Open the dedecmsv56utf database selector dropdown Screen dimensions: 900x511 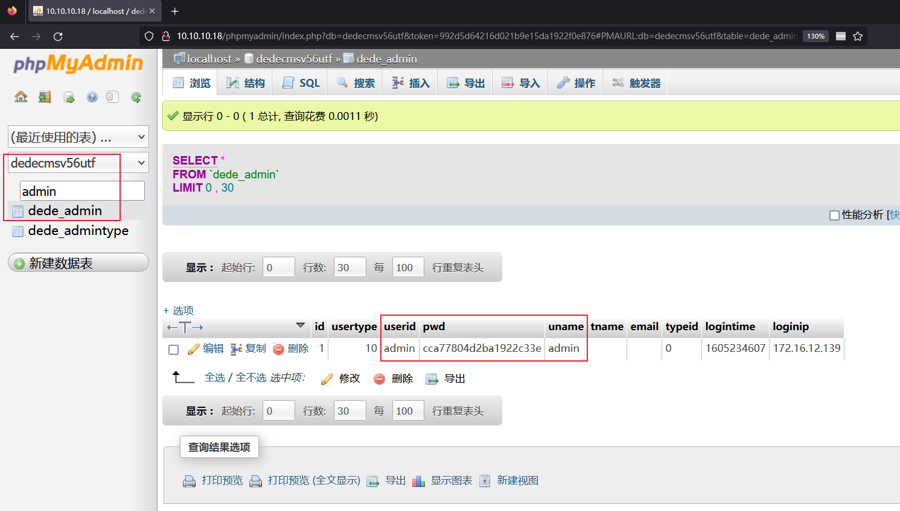78,162
